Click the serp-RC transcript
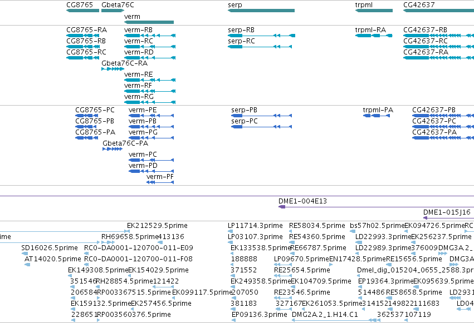The image size is (474, 323). pos(260,47)
